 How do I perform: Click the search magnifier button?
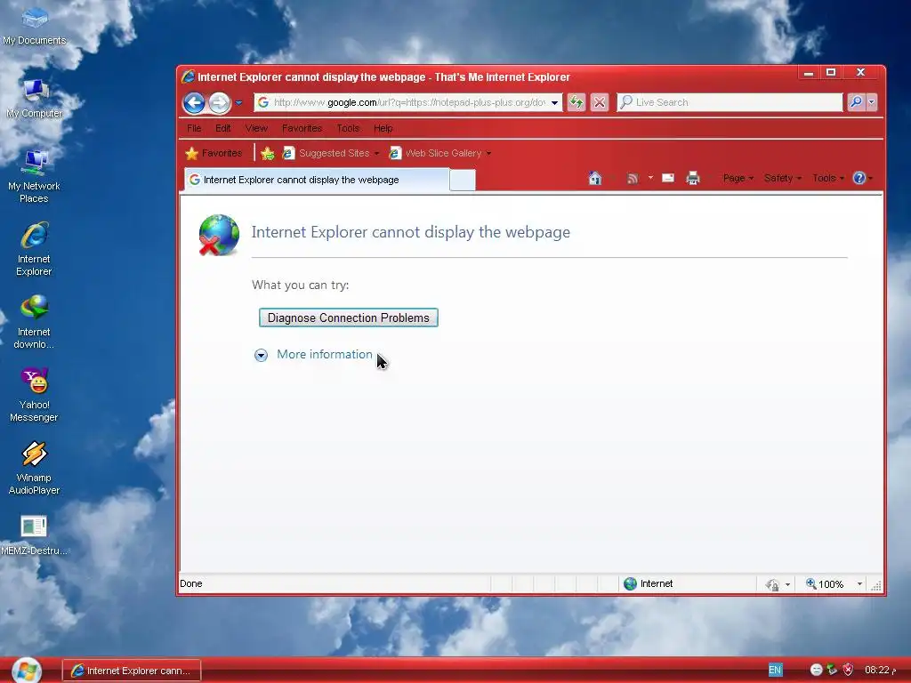[856, 102]
